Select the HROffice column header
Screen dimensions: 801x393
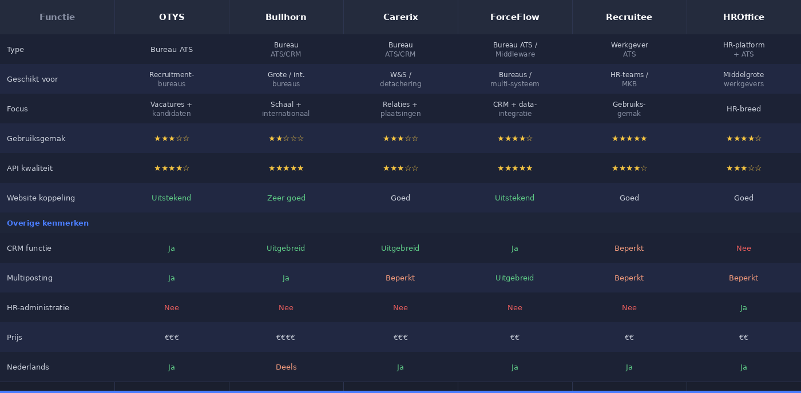coord(744,17)
